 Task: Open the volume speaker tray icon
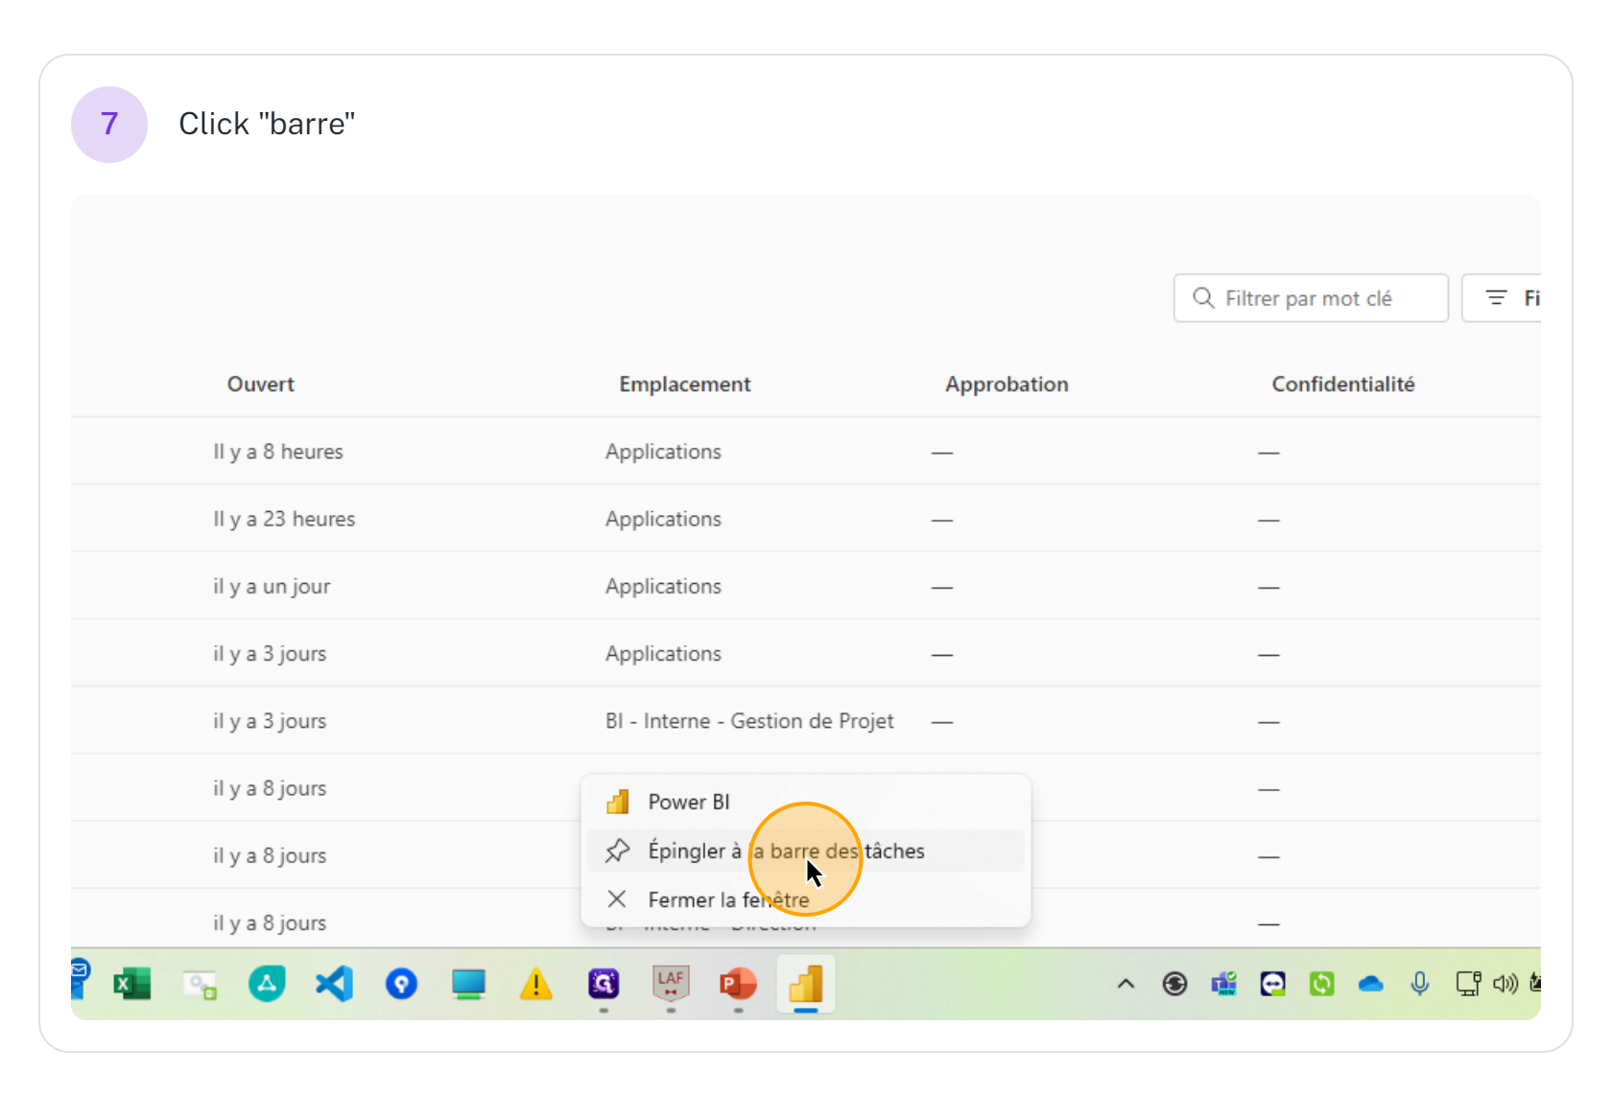click(1505, 984)
